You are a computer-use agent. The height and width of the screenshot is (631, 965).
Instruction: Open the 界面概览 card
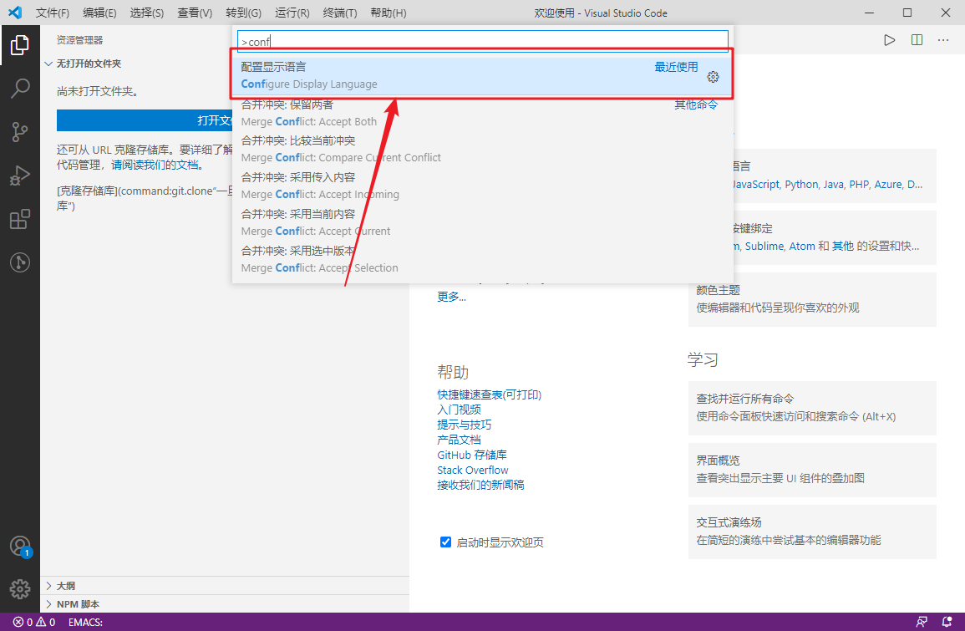coord(812,470)
